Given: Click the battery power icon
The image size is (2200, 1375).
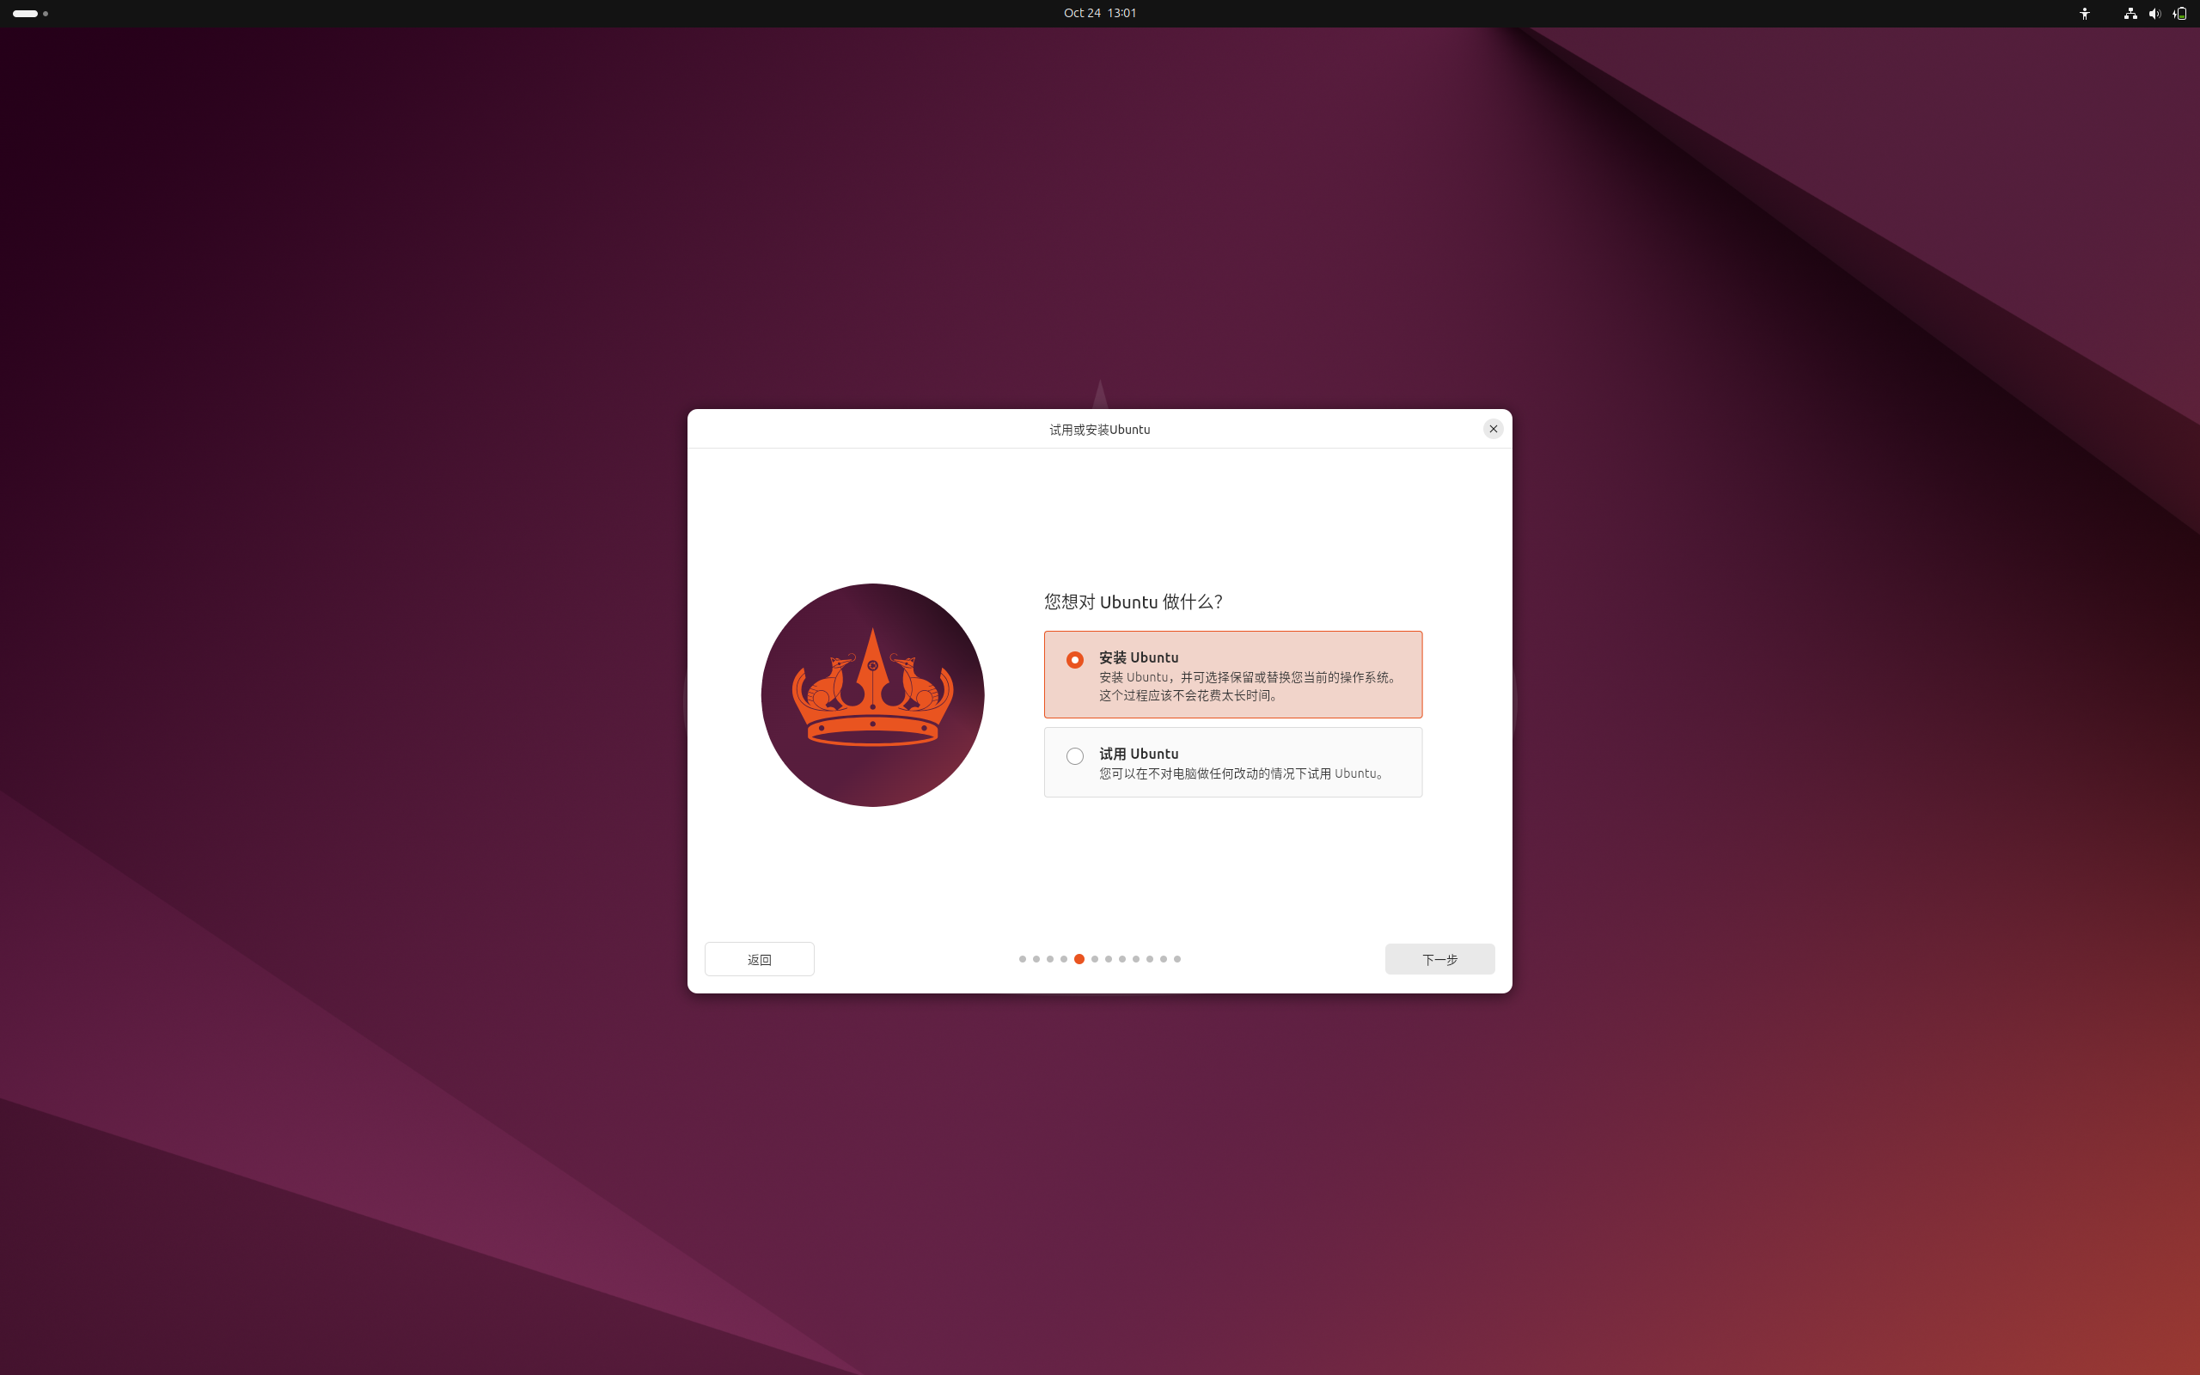Looking at the screenshot, I should [x=2179, y=13].
